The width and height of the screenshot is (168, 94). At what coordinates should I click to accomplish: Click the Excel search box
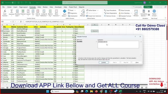(x=85, y=3)
